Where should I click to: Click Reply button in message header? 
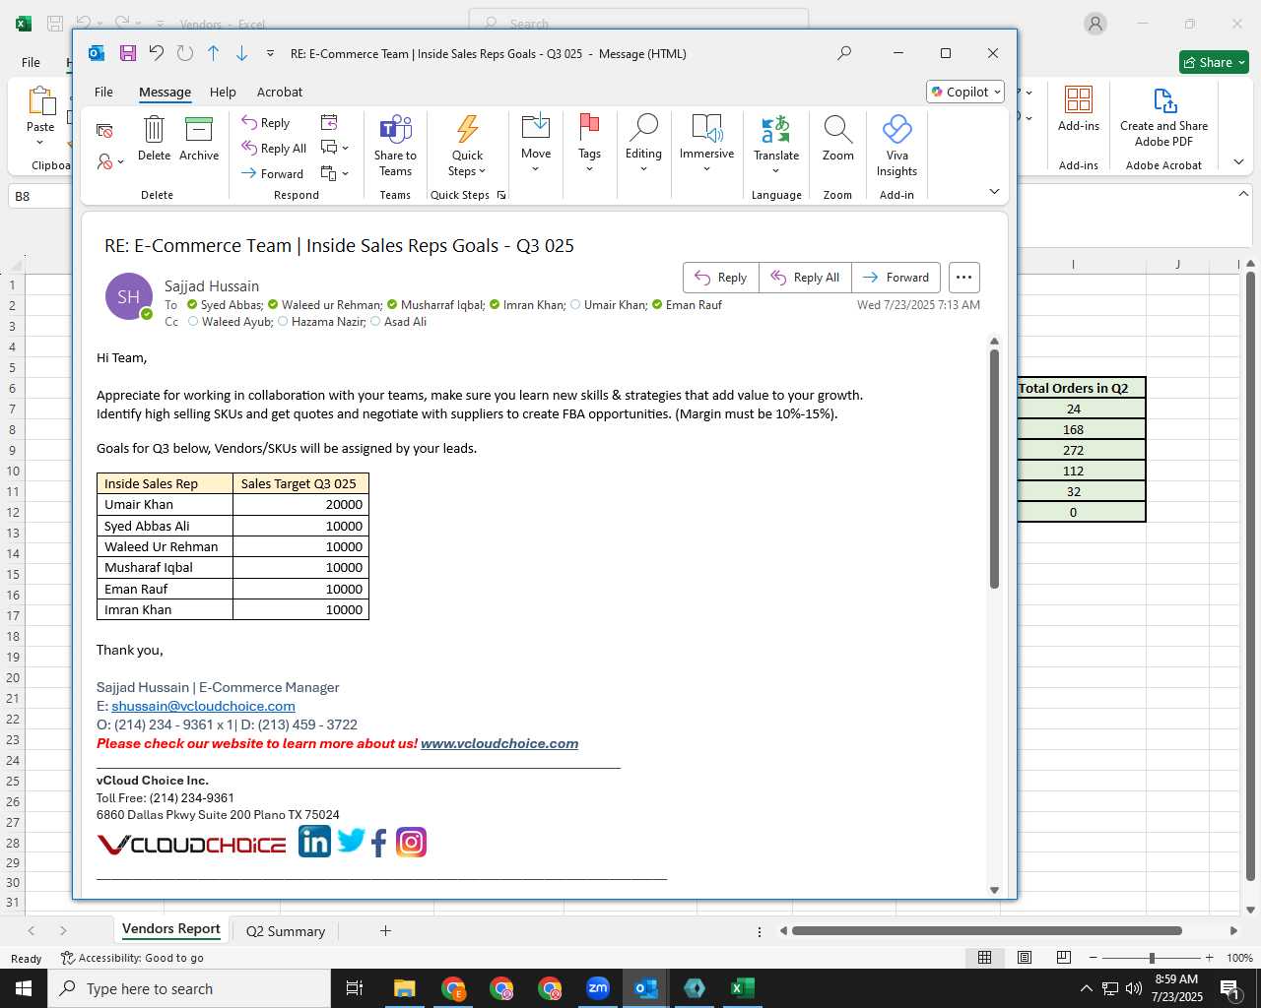coord(721,278)
